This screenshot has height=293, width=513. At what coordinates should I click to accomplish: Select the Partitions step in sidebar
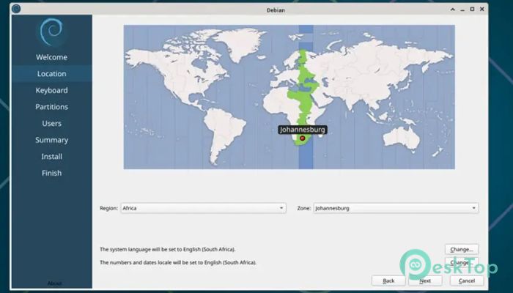(51, 107)
